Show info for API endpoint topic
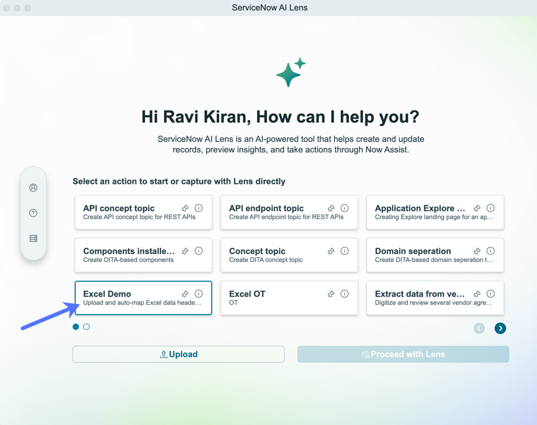 point(344,208)
